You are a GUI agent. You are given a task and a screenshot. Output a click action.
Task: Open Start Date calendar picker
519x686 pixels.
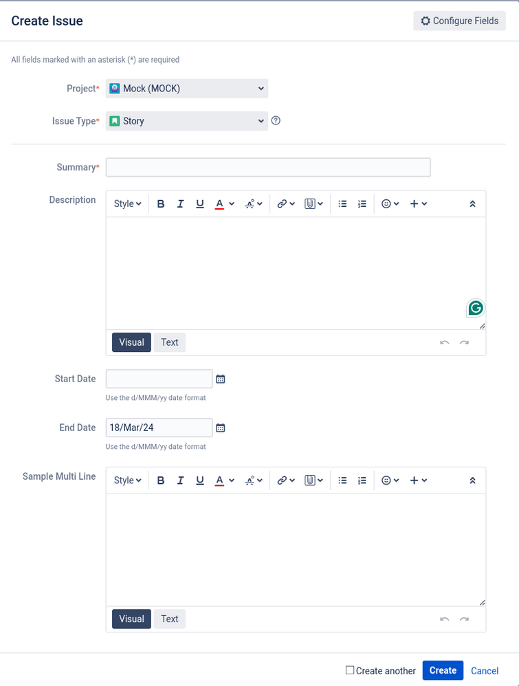click(x=221, y=379)
